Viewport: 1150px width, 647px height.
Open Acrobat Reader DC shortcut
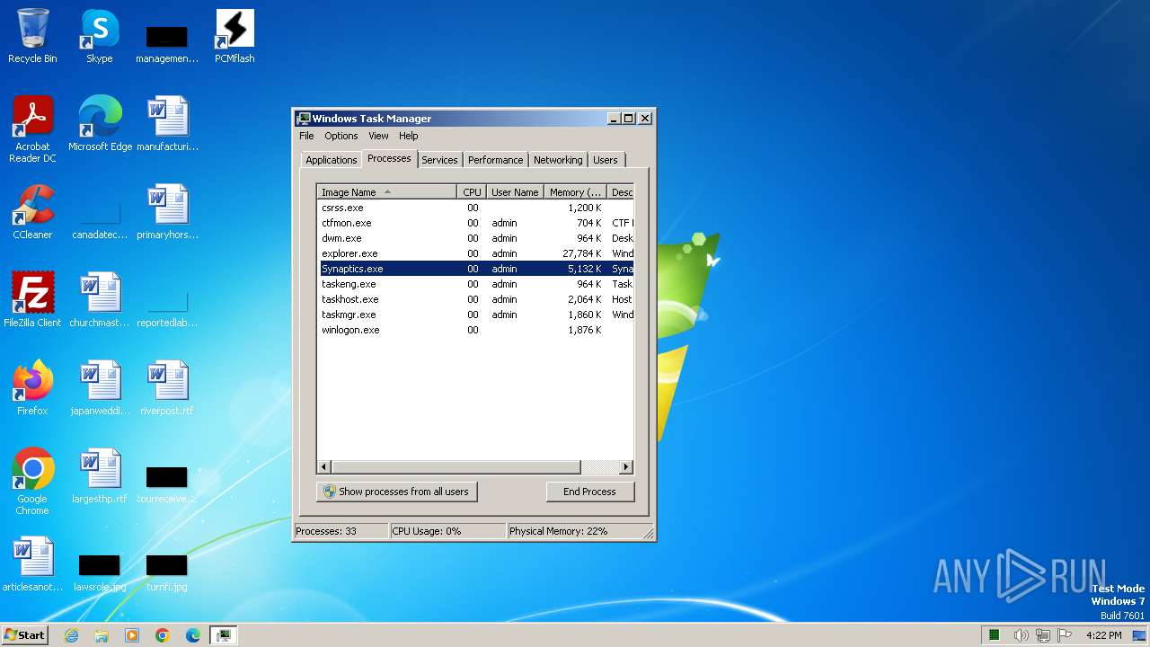(32, 129)
